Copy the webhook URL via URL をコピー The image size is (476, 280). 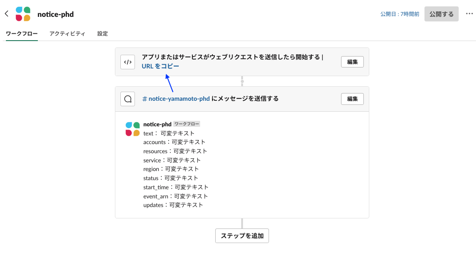pyautogui.click(x=160, y=66)
